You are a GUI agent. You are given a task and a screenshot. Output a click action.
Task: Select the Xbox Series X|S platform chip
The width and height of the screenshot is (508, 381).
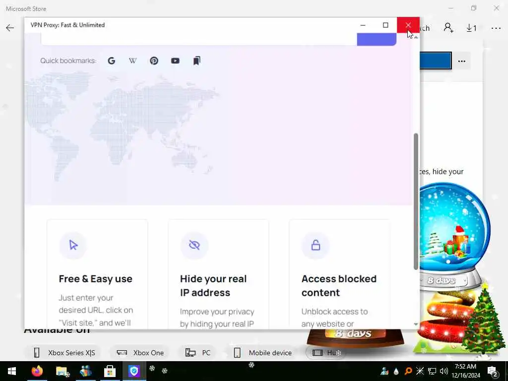pyautogui.click(x=64, y=353)
